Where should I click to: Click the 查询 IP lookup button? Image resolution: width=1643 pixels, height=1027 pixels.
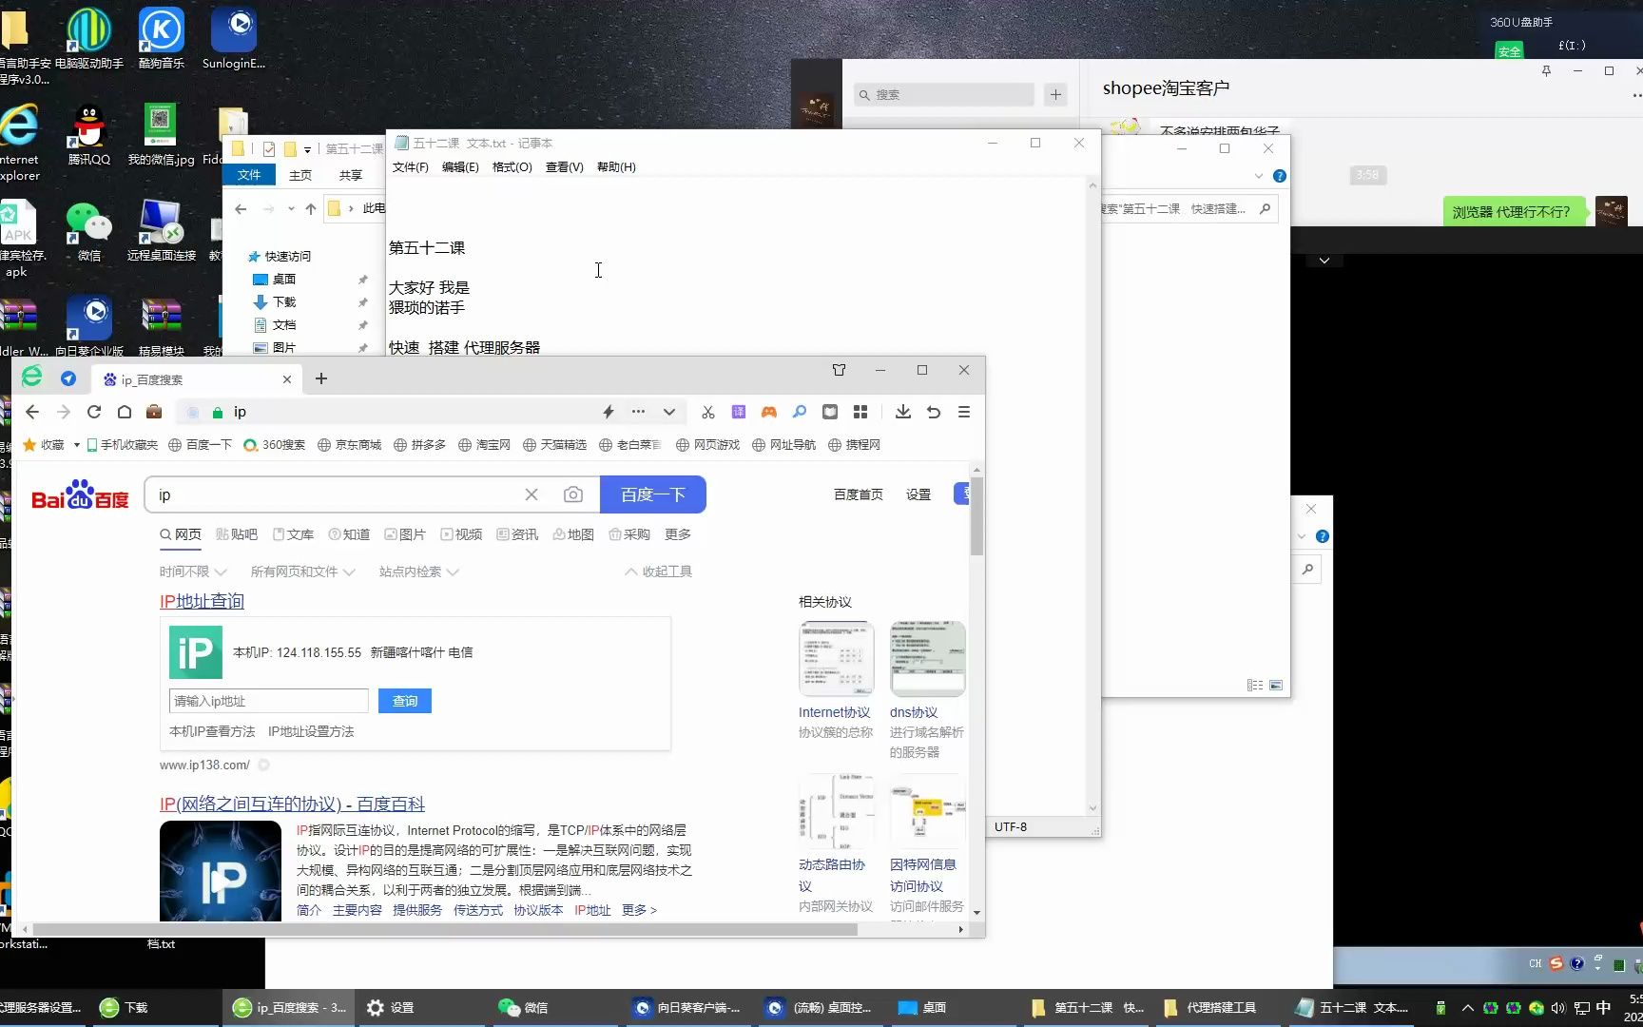[x=405, y=701]
